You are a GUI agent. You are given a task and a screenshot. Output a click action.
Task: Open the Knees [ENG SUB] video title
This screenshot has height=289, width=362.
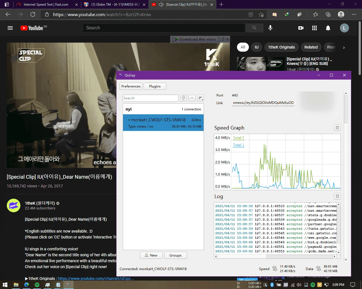309,61
